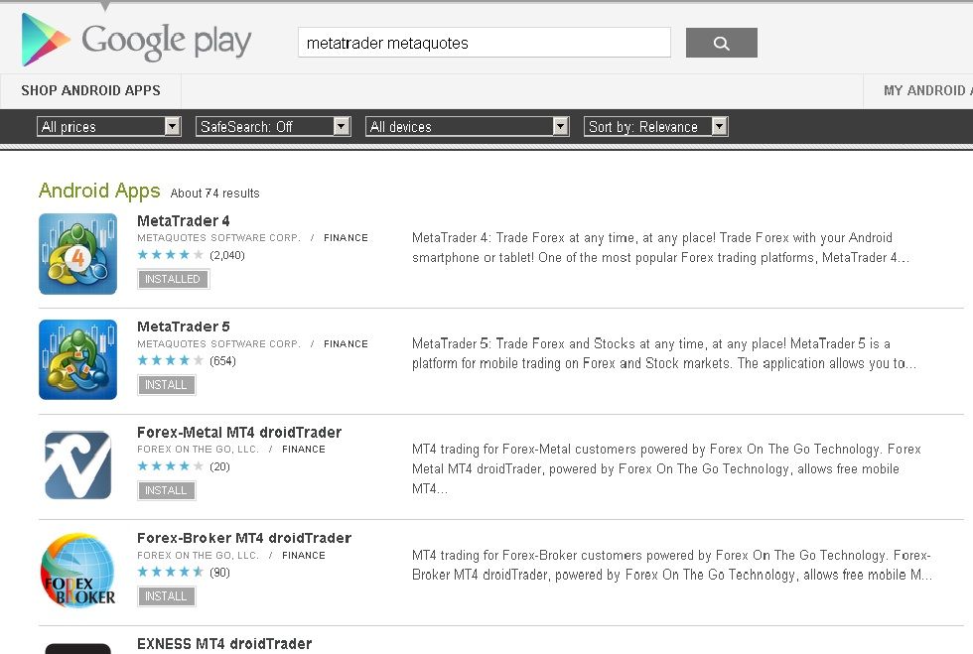This screenshot has height=654, width=973.
Task: Change the Sort by: Relevance dropdown
Action: click(656, 127)
